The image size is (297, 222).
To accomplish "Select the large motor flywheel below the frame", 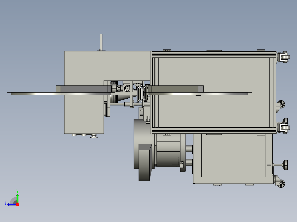I will 145,163.
